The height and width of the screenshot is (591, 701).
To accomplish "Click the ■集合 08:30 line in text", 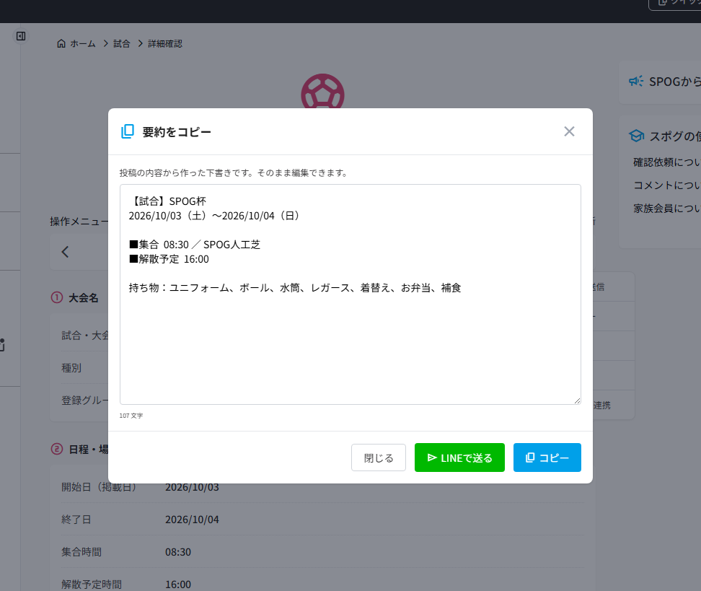I will pos(195,245).
